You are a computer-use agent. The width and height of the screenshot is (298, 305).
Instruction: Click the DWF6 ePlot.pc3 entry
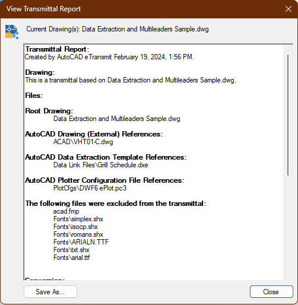pos(90,188)
